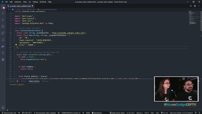
Task: Click the 'Exited (sigint)' console message
Action: (x=17, y=85)
